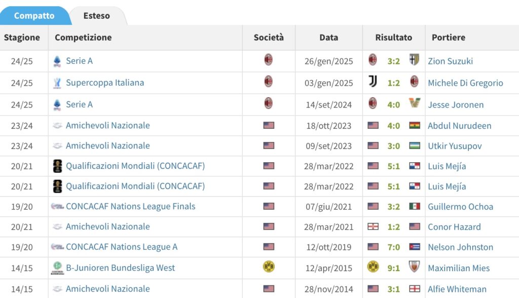Sort table by Stagione column header

pyautogui.click(x=22, y=38)
